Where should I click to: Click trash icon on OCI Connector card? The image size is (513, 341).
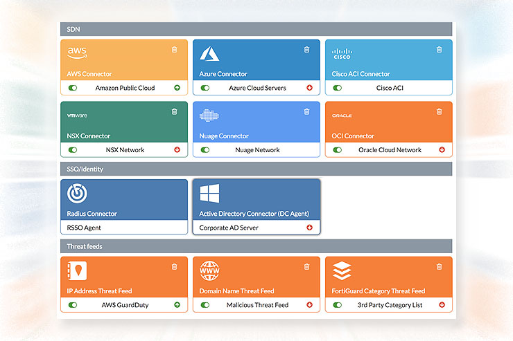(x=439, y=111)
